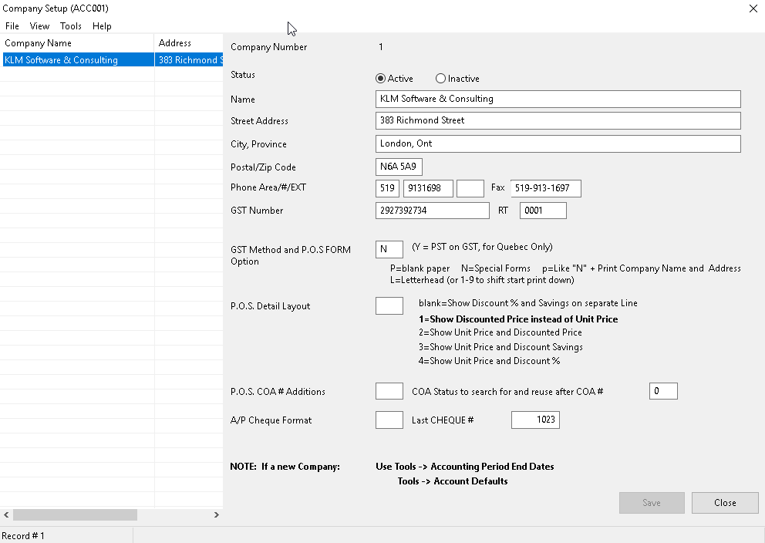Click the 'Company Setup (ACC001)' title text
The image size is (765, 543).
[x=56, y=8]
